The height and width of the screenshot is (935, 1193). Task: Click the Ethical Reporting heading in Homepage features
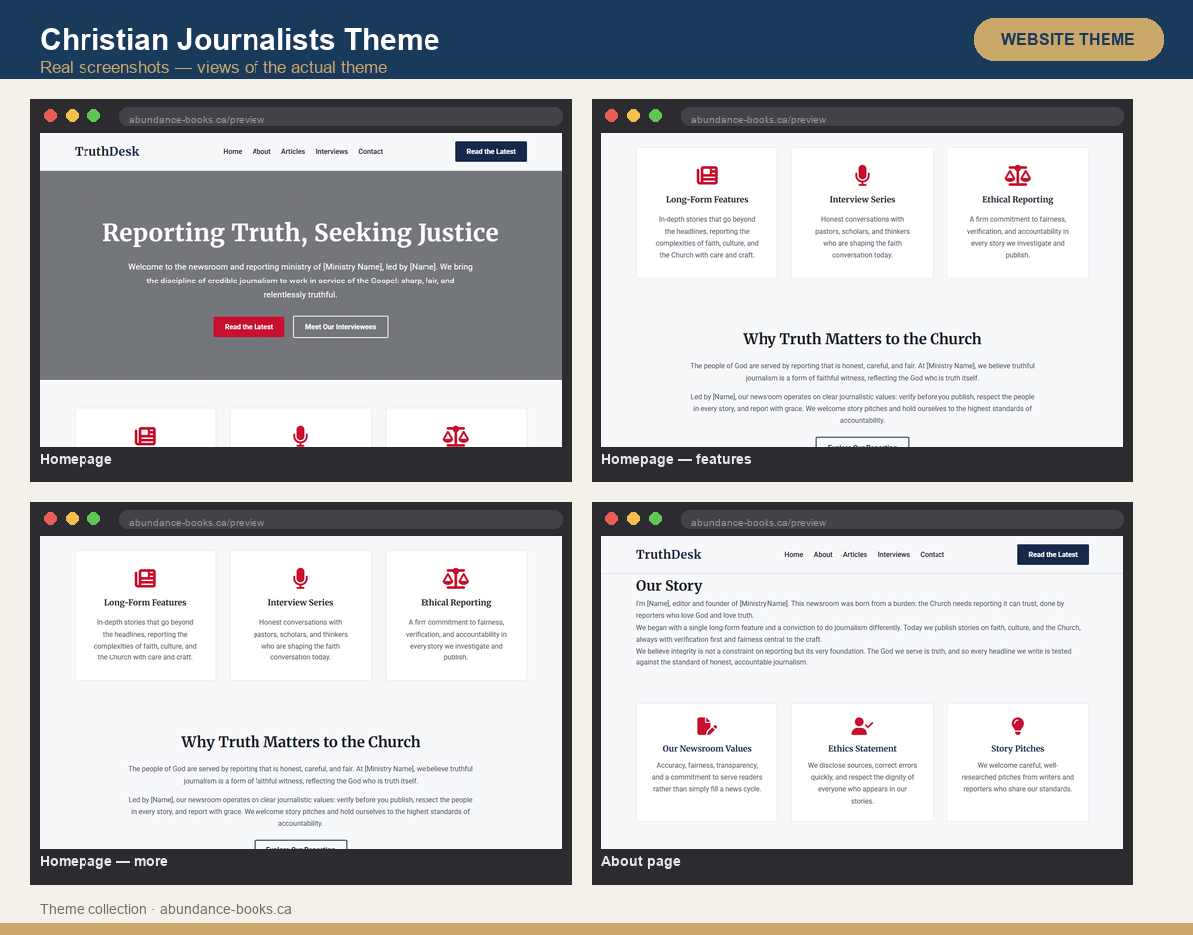coord(1017,200)
